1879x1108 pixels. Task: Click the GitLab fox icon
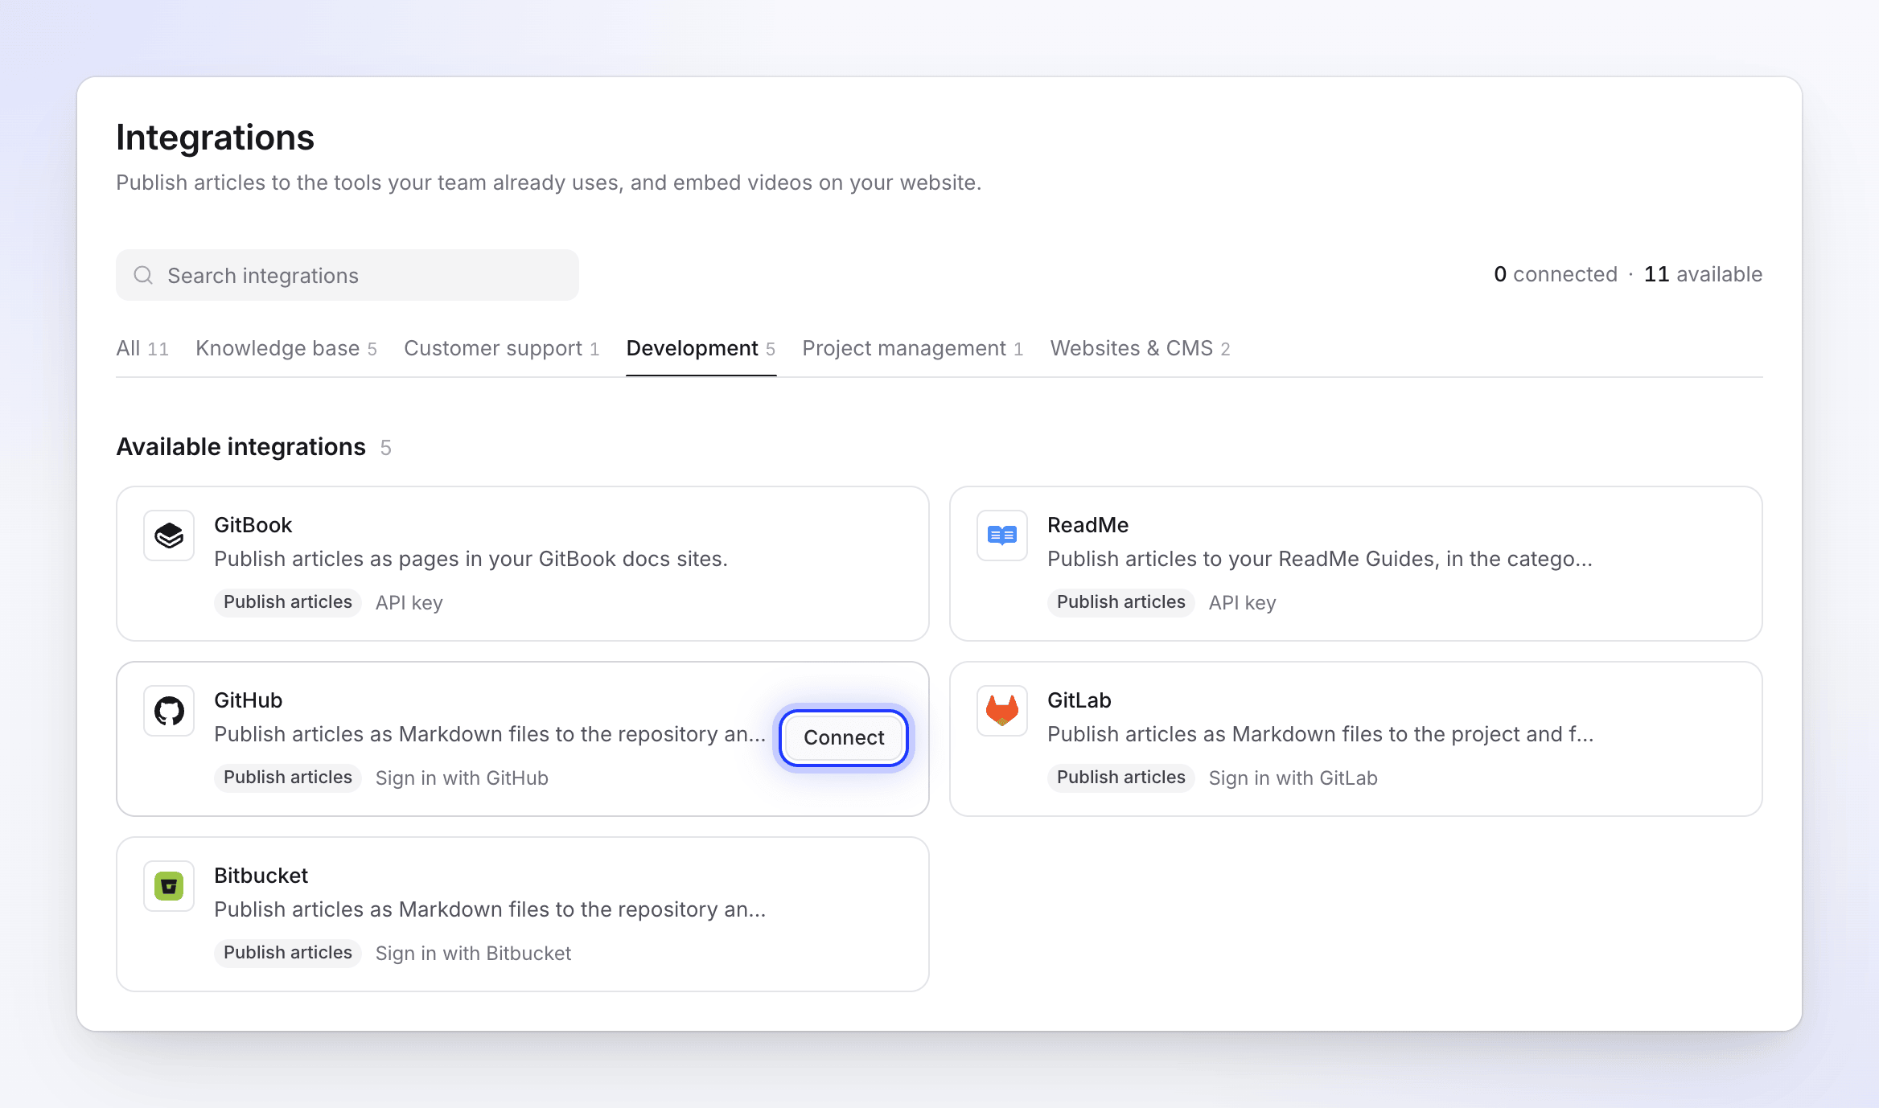point(1002,711)
